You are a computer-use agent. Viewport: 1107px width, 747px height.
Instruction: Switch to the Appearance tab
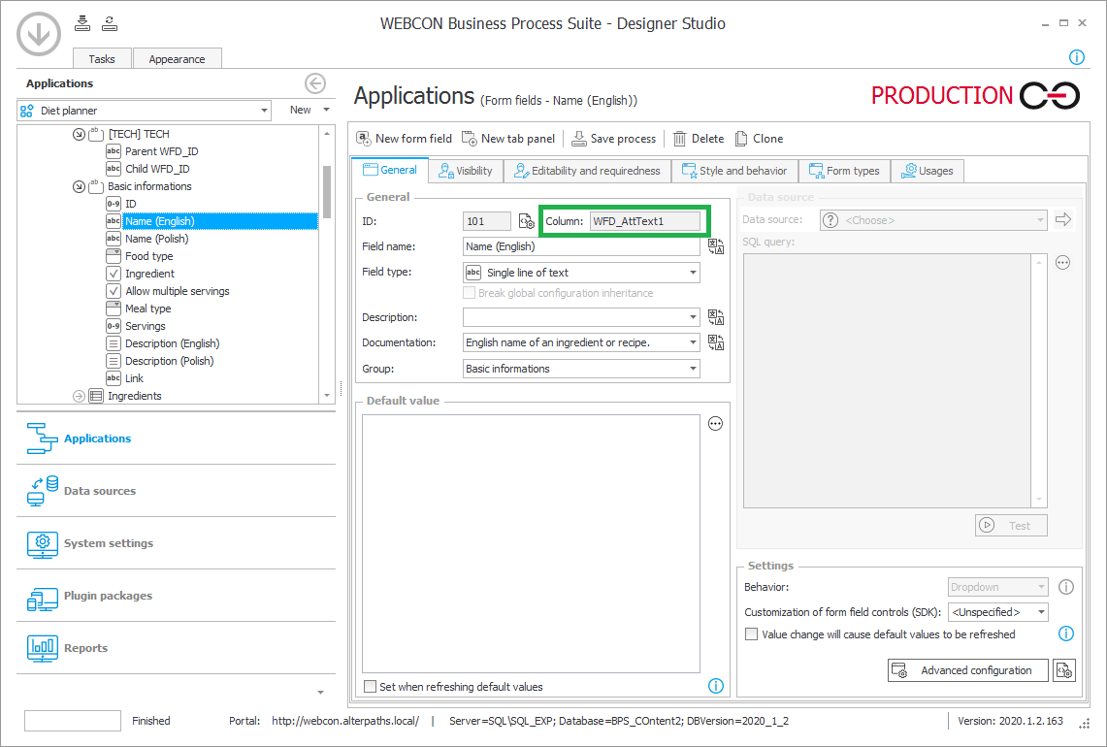click(177, 58)
